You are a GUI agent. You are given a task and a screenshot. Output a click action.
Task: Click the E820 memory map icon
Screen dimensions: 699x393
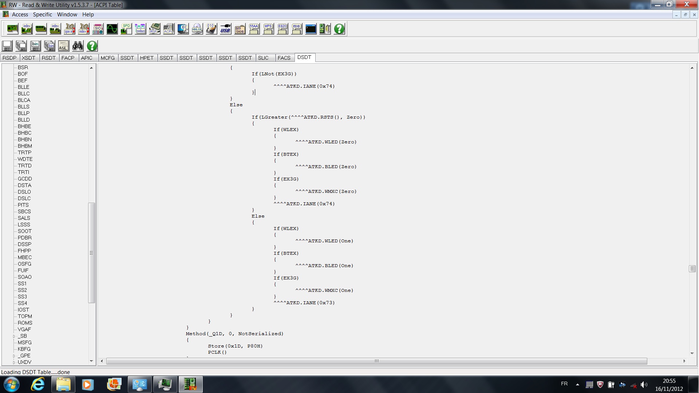point(282,29)
